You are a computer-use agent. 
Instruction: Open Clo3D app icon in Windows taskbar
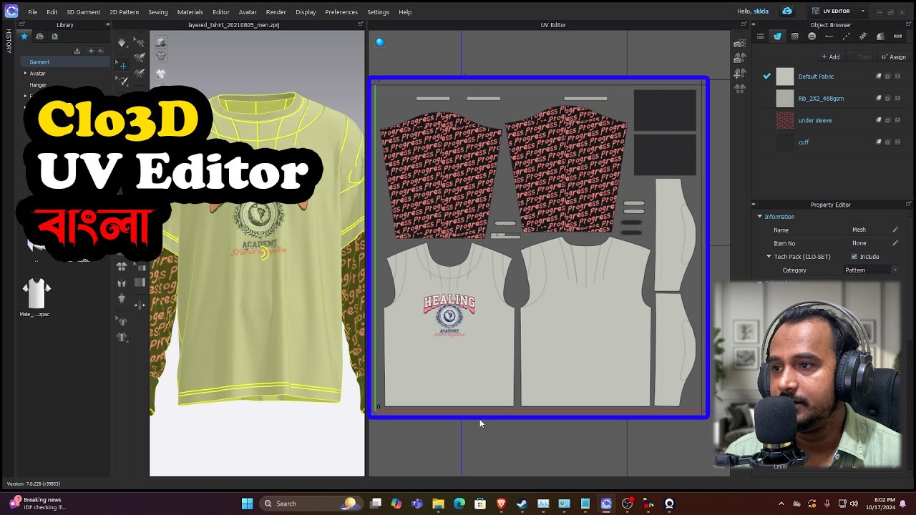point(606,504)
